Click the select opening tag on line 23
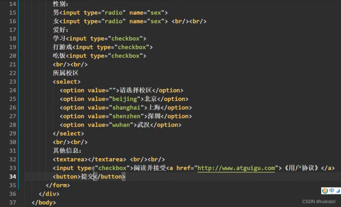This screenshot has width=341, height=207. point(67,81)
